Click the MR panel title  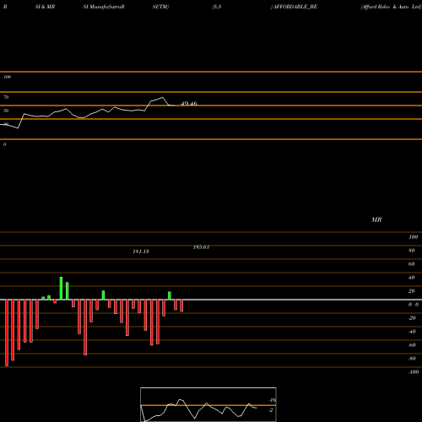[376, 219]
